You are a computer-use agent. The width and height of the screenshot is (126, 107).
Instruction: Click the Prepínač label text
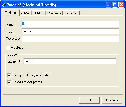click(x=17, y=48)
